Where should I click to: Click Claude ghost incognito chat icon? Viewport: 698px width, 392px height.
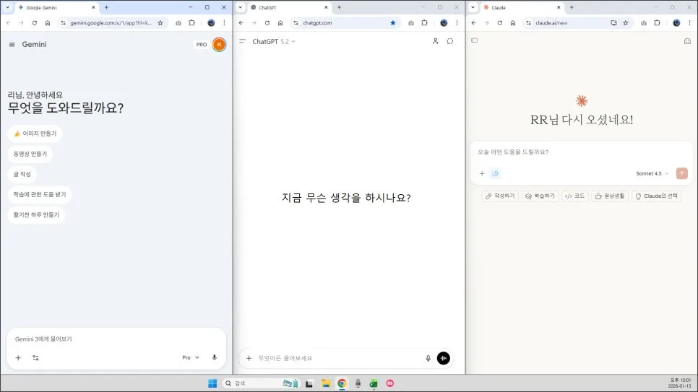point(687,41)
